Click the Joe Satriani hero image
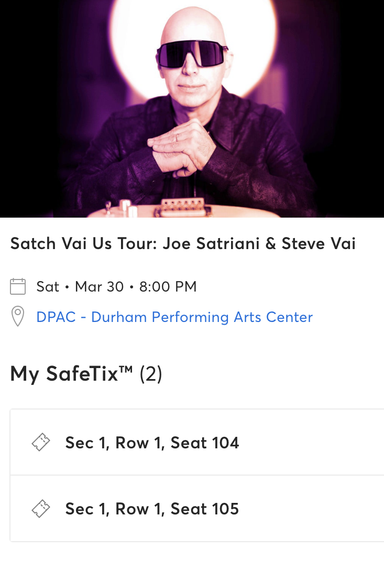 tap(192, 107)
